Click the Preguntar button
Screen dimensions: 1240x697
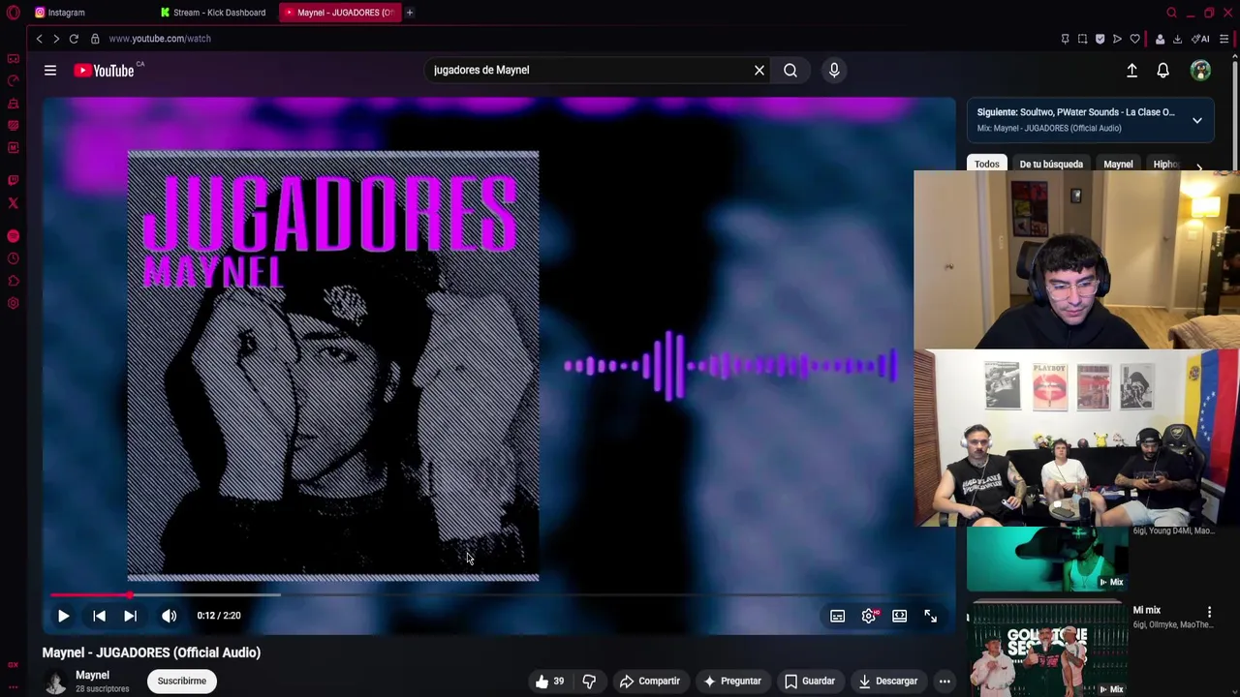(732, 682)
